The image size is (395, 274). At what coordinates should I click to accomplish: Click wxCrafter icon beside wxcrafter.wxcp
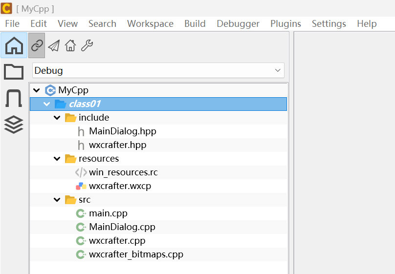point(81,186)
